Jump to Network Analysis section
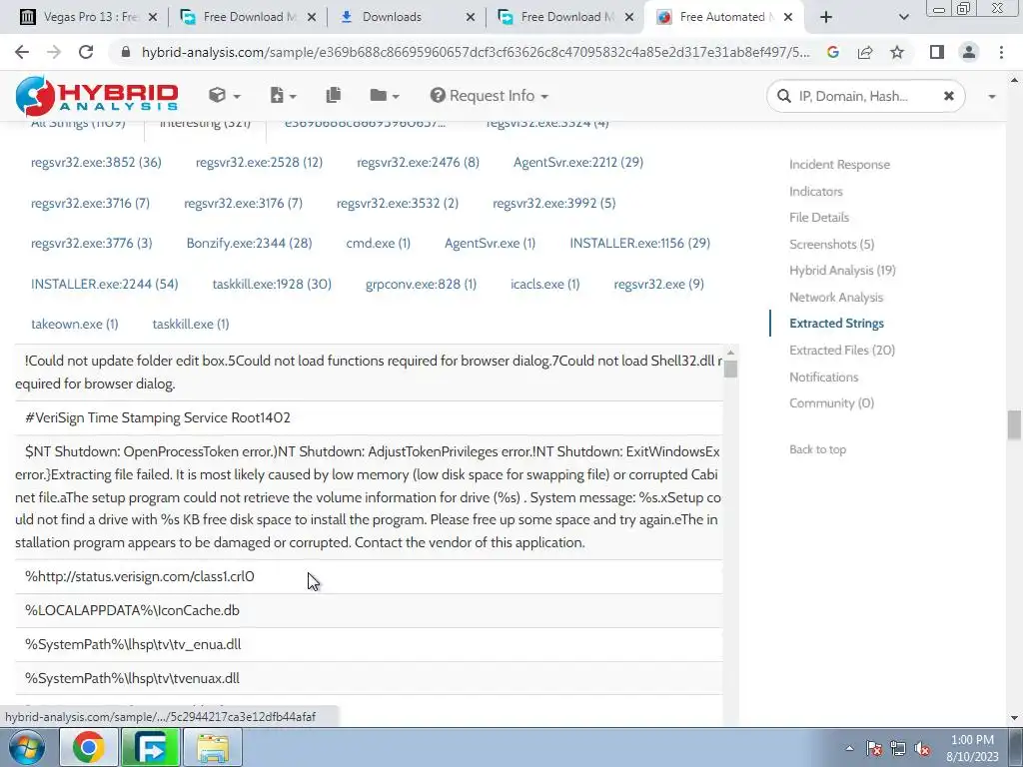The height and width of the screenshot is (767, 1023). [x=836, y=297]
